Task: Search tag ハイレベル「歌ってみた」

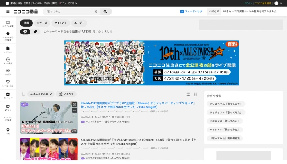Action: pos(225,130)
